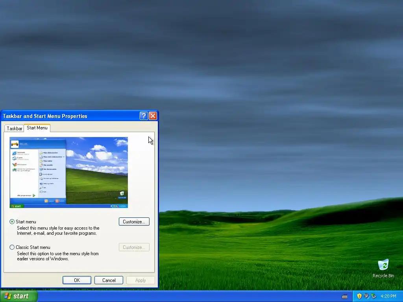Select the Classic Start menu radio button
Image resolution: width=403 pixels, height=302 pixels.
tap(12, 247)
